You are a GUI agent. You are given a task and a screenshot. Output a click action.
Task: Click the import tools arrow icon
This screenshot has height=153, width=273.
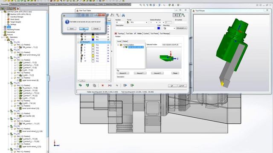(x=125, y=85)
